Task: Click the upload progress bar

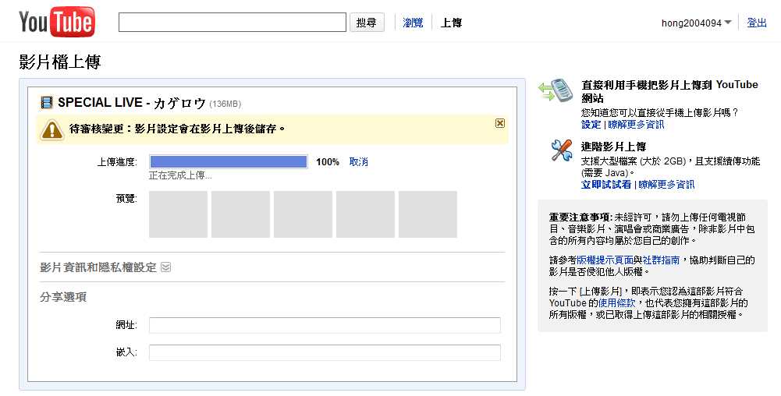Action: pos(228,161)
